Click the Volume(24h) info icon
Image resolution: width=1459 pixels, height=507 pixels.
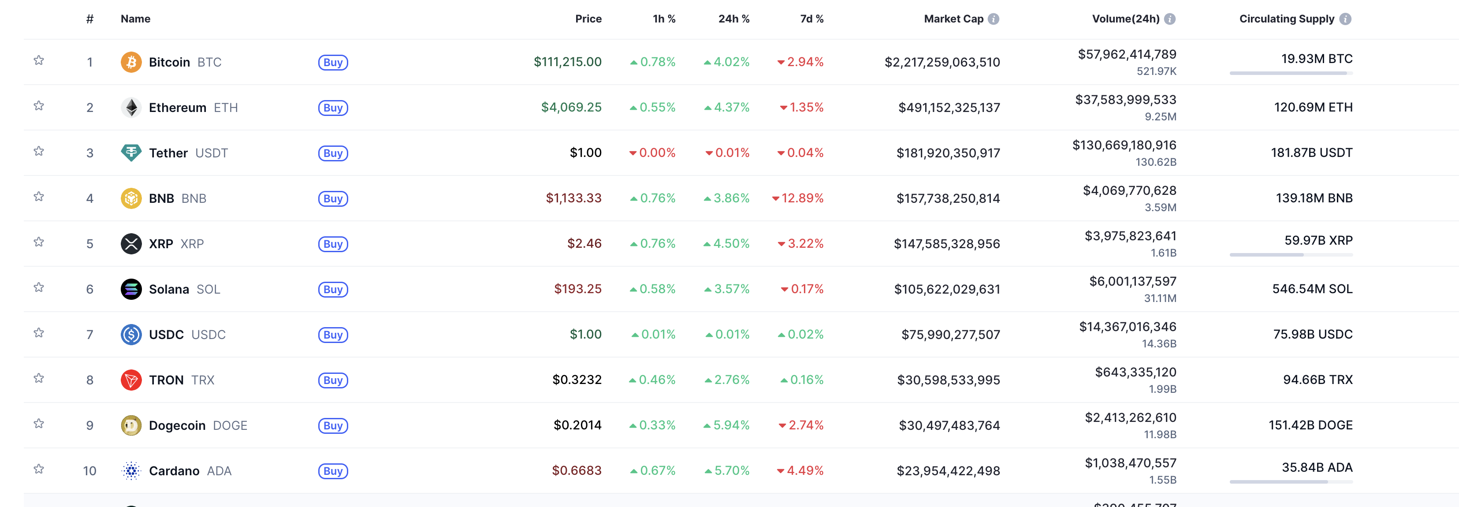coord(1169,19)
